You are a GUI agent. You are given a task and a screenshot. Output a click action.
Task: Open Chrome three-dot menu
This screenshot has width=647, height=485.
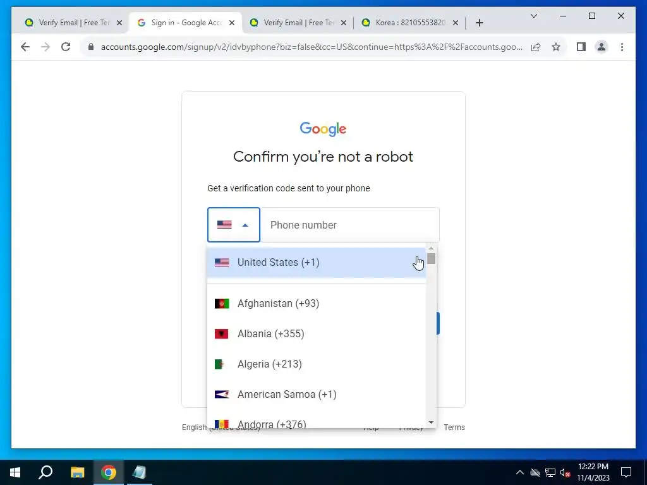(622, 47)
